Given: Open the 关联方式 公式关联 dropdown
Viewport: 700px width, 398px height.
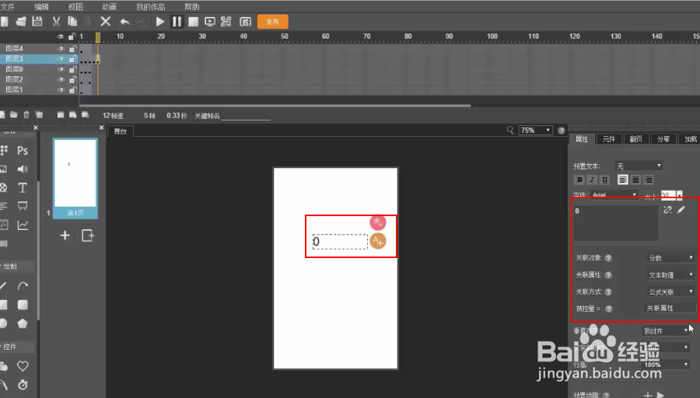Looking at the screenshot, I should 671,292.
